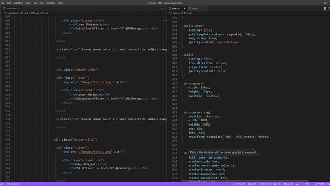Click the .skill selector on line 608
Screen dimensions: 330x186
tap(188, 55)
